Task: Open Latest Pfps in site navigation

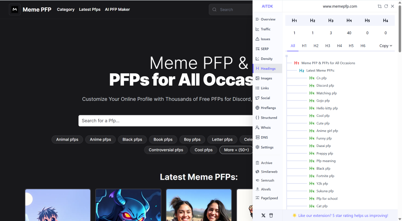Action: click(x=90, y=9)
